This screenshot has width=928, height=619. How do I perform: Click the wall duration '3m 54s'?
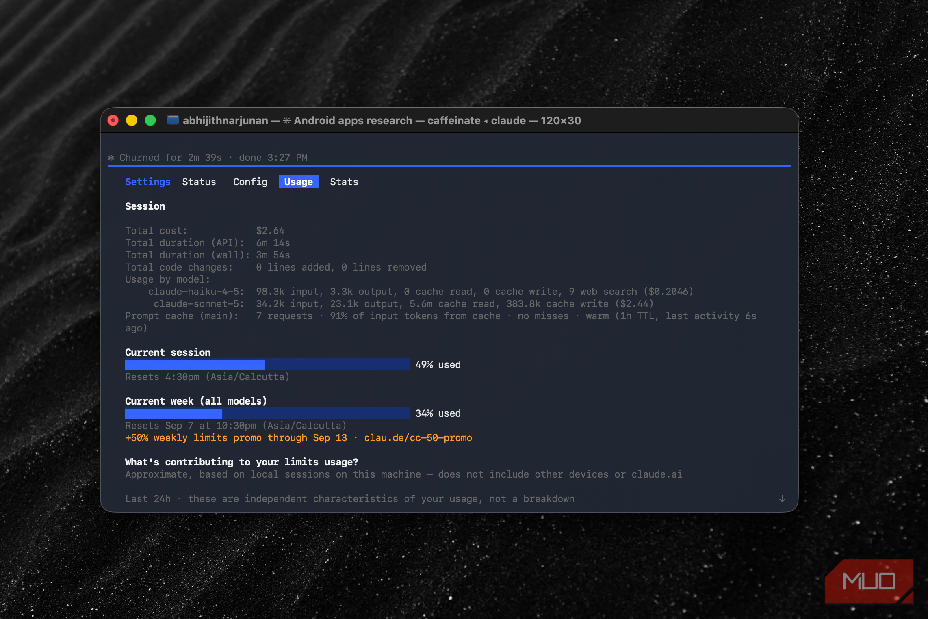pyautogui.click(x=273, y=255)
